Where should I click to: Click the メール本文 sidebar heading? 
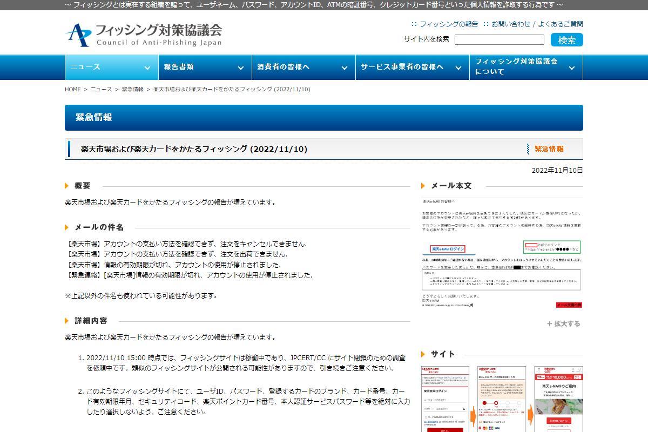(x=451, y=186)
